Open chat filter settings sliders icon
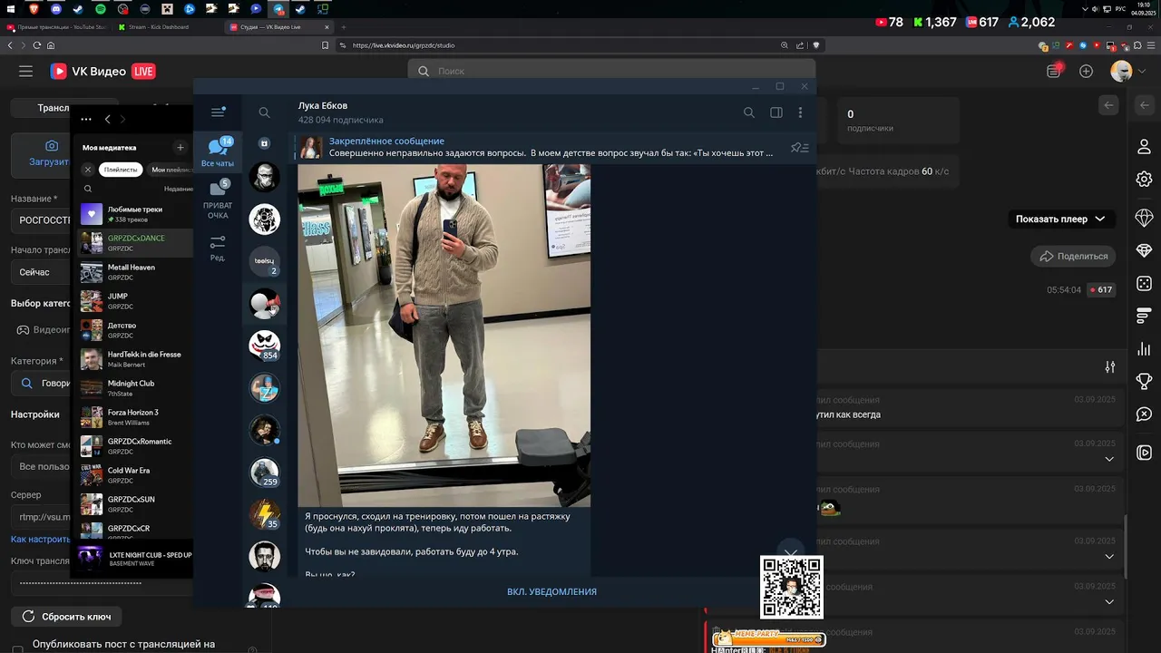The width and height of the screenshot is (1161, 653). tap(1110, 366)
